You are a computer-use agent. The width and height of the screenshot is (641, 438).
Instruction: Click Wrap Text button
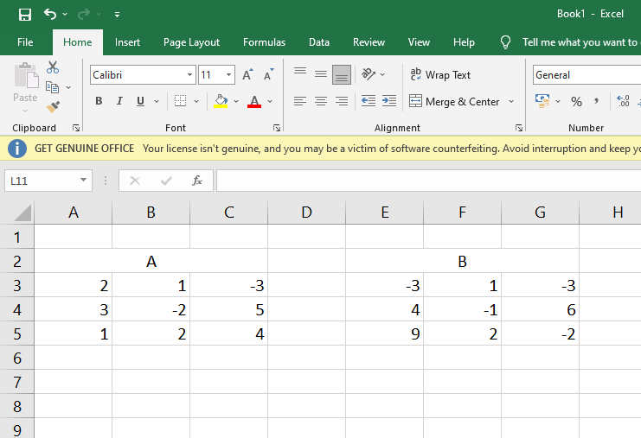click(440, 74)
